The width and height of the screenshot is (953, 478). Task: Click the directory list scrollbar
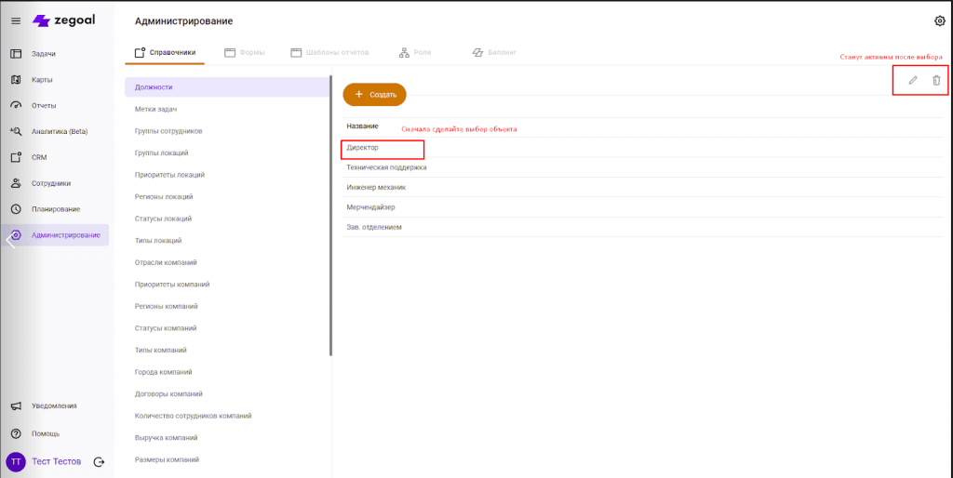(330, 214)
